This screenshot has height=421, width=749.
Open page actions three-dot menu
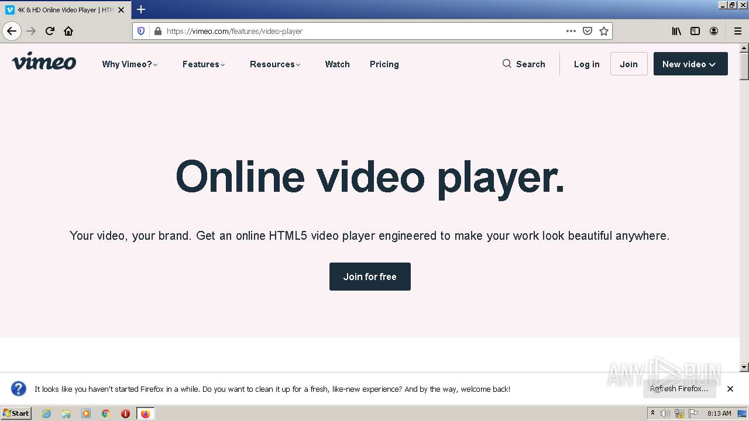(571, 31)
